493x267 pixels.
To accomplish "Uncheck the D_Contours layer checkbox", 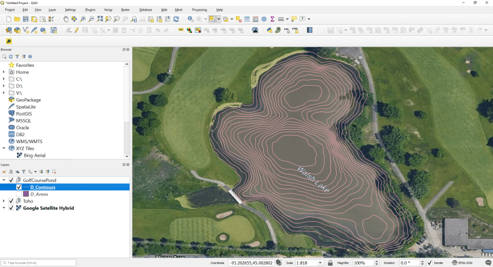I will coord(19,187).
